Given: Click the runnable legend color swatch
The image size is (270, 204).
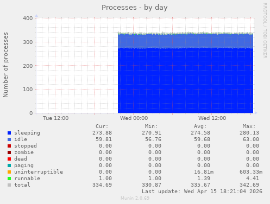Looking at the screenshot, I should point(9,178).
